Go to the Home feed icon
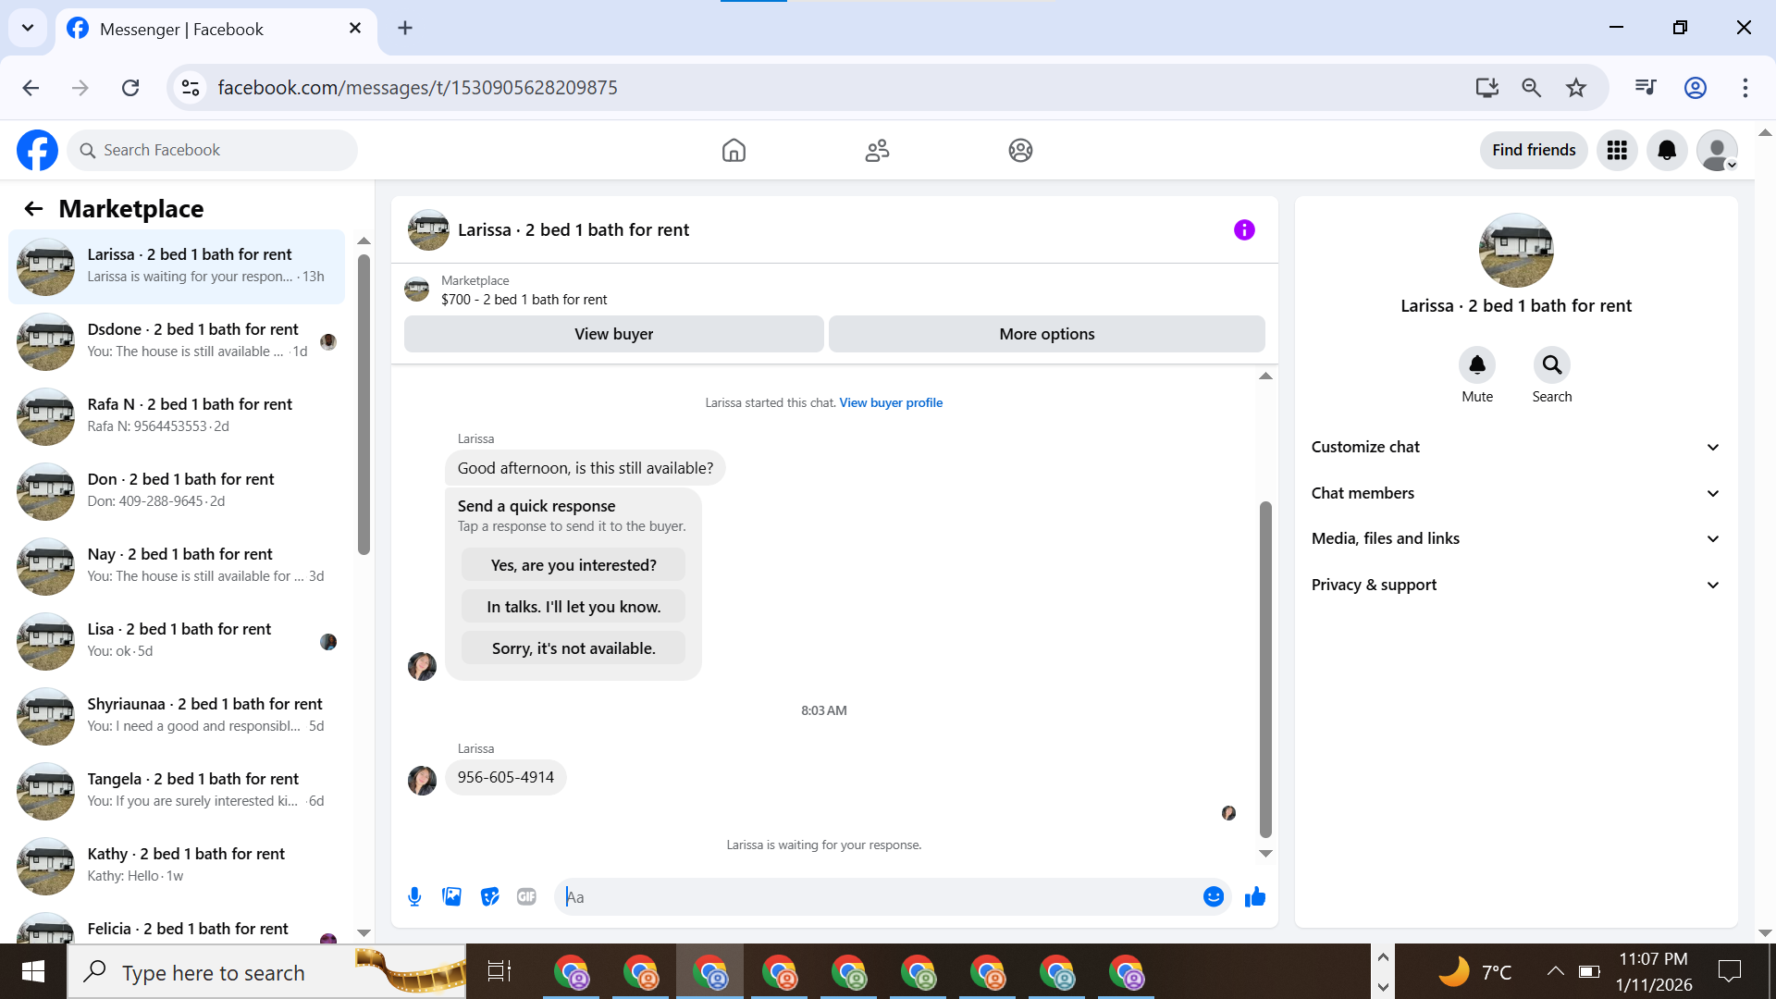This screenshot has width=1776, height=999. [734, 150]
